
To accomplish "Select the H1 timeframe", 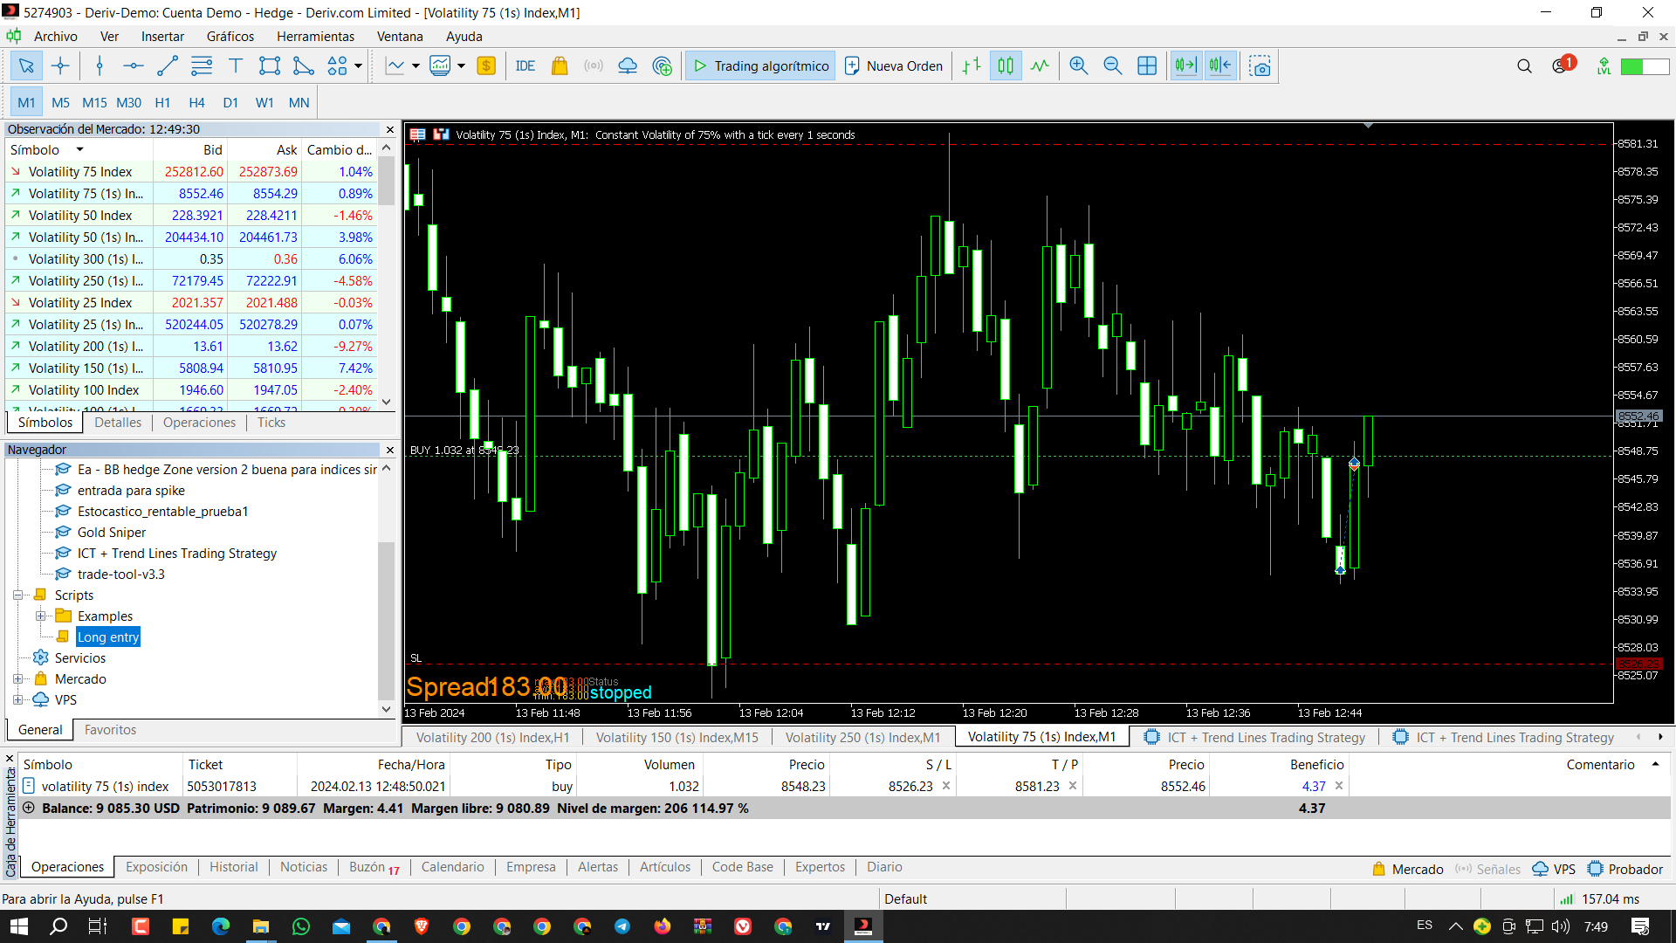I will click(x=162, y=103).
